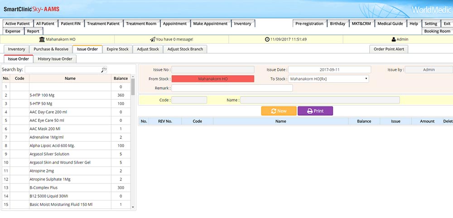The height and width of the screenshot is (218, 453).
Task: Click the search magnifier icon
Action: pyautogui.click(x=104, y=70)
